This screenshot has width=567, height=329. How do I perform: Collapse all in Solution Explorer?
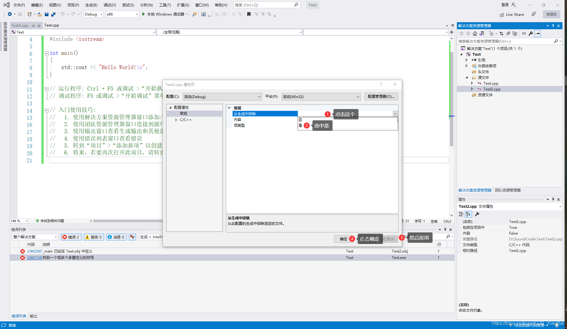tap(508, 34)
